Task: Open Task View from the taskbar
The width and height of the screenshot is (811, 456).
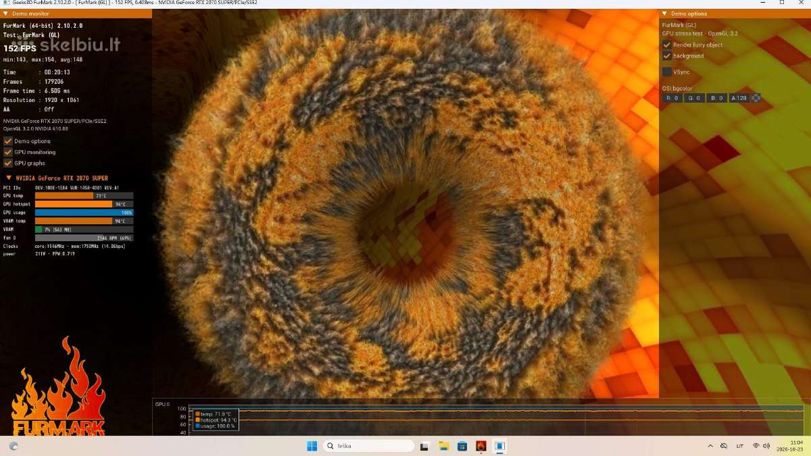Action: [x=424, y=446]
